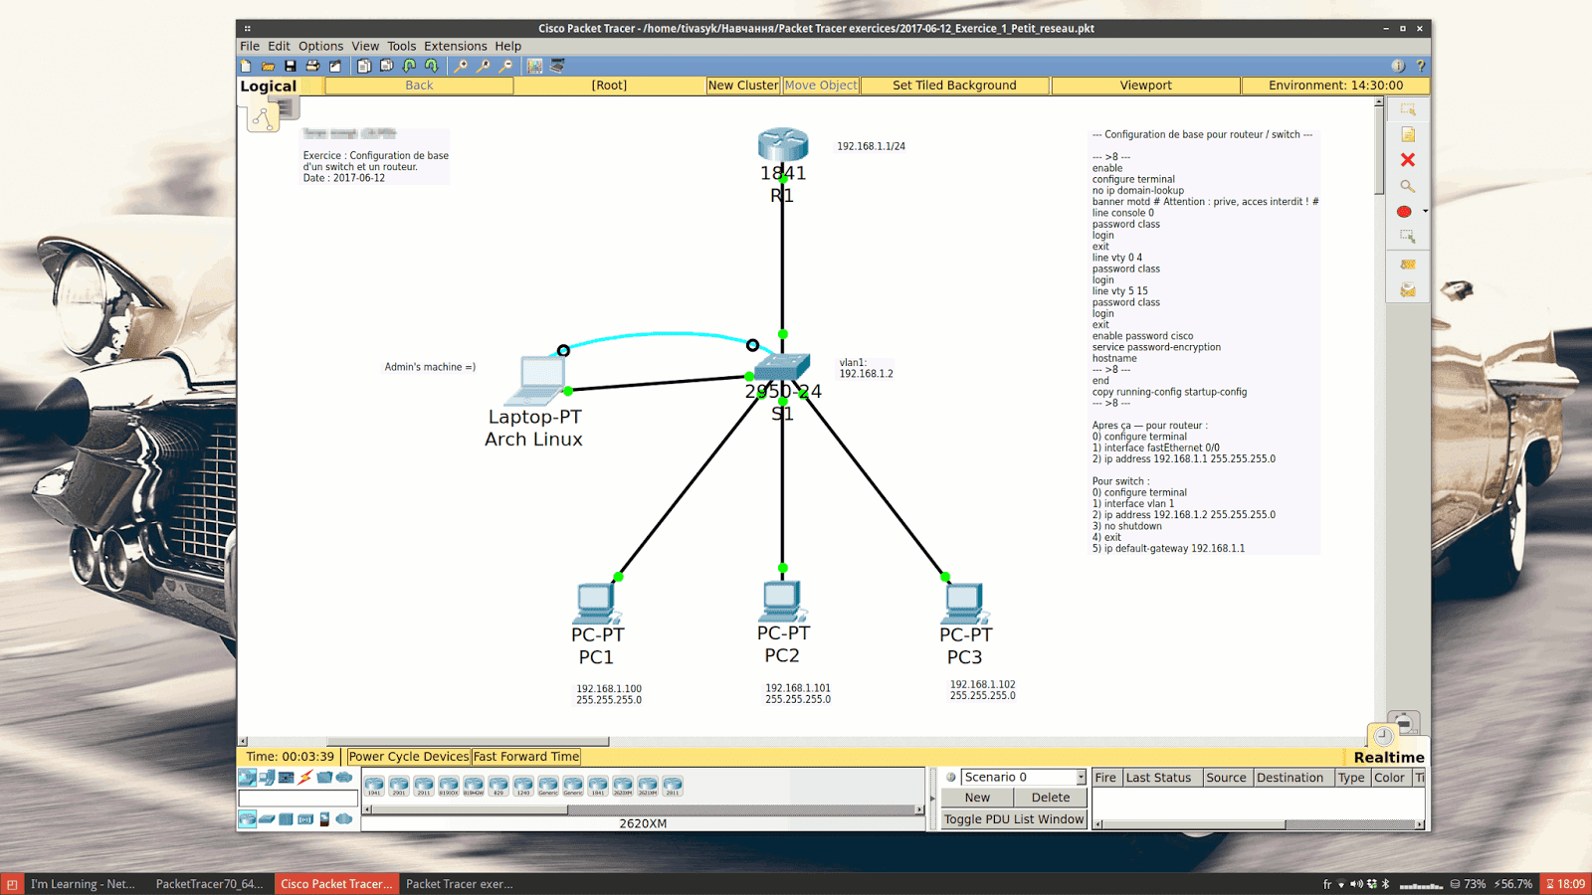The height and width of the screenshot is (895, 1592).
Task: Open the custom devices dialog icon
Action: (557, 66)
